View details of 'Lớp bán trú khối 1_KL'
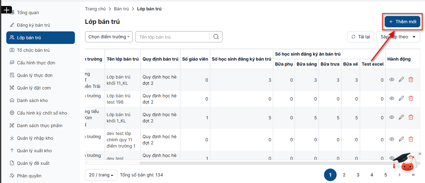The width and height of the screenshot is (425, 183). 392,117
